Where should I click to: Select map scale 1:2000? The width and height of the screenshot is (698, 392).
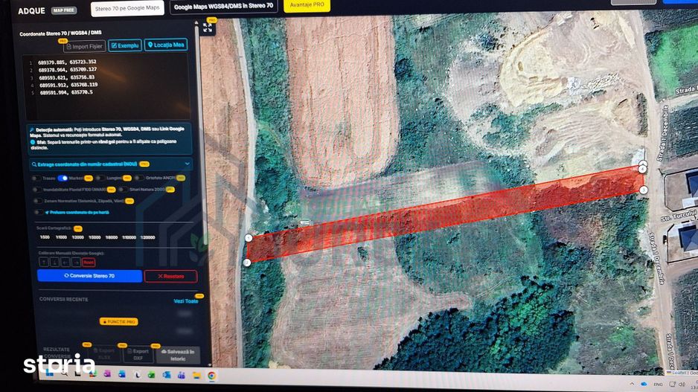click(77, 237)
